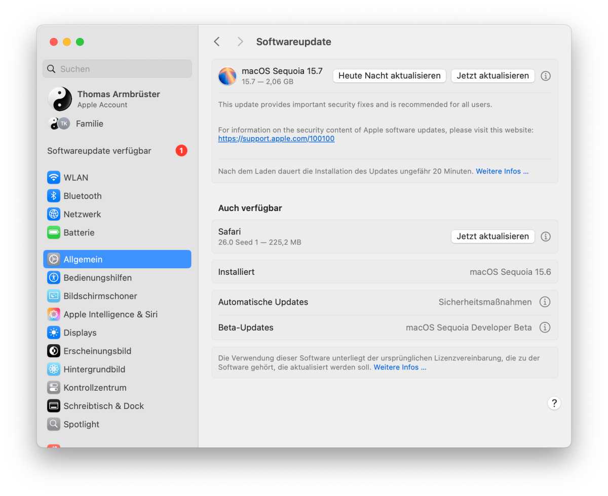This screenshot has height=496, width=608.
Task: Click the Installiert row label
Action: [x=236, y=272]
